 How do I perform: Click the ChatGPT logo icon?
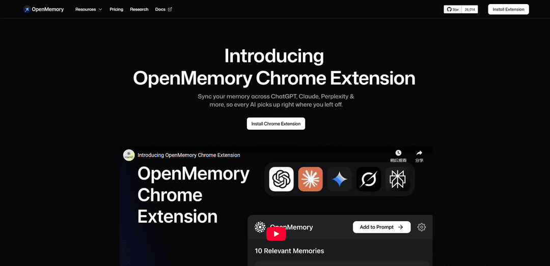pos(281,179)
